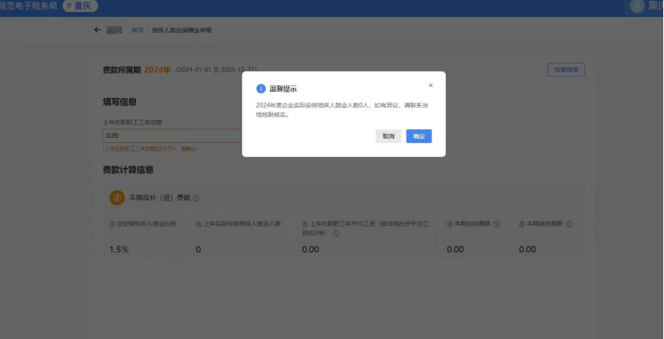Click the blue info icon beside 温馨提示
The height and width of the screenshot is (339, 664).
[260, 89]
